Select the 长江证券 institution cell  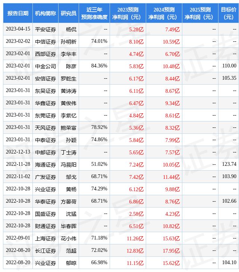[x=45, y=251]
